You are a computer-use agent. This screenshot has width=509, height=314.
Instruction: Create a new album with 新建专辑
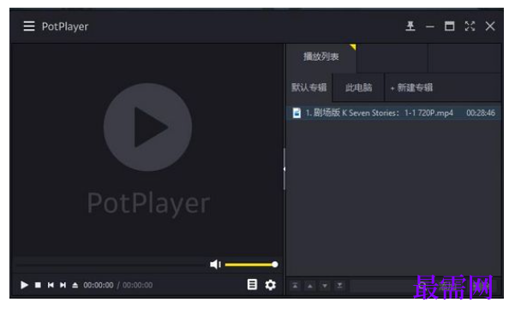coord(411,87)
